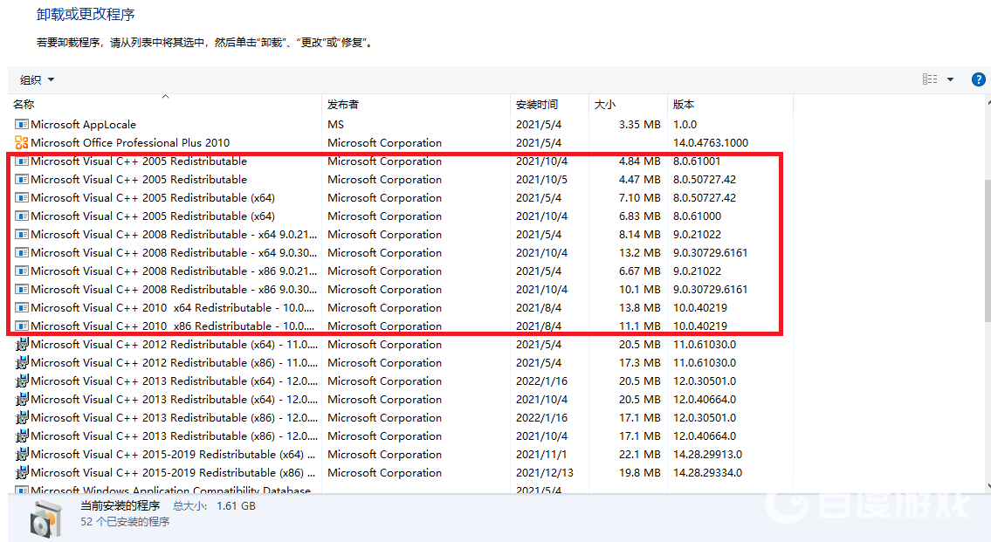This screenshot has width=991, height=542.
Task: Click icon of Visual C++ 2005 (x64) version 8.0.50727.42
Action: click(x=22, y=198)
